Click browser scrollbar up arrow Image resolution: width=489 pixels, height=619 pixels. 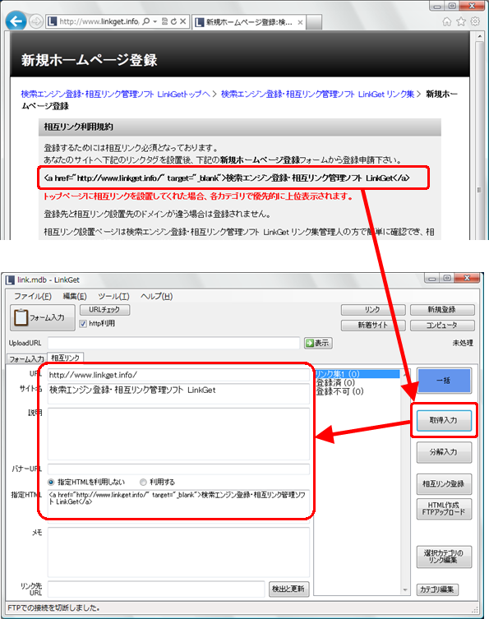[479, 36]
